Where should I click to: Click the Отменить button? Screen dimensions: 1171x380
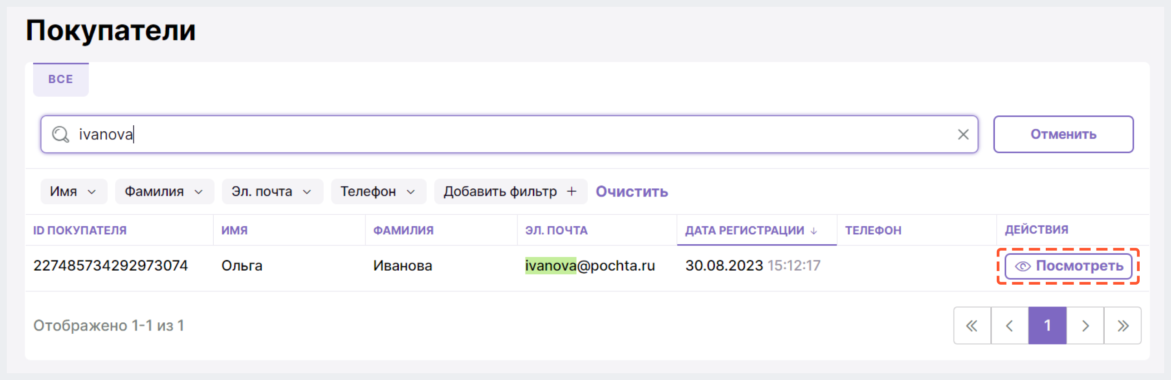(x=1063, y=134)
